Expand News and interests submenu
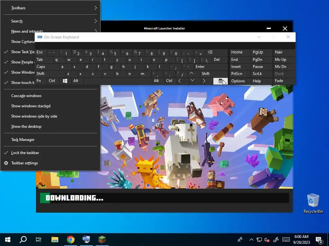This screenshot has width=329, height=246. click(x=50, y=31)
